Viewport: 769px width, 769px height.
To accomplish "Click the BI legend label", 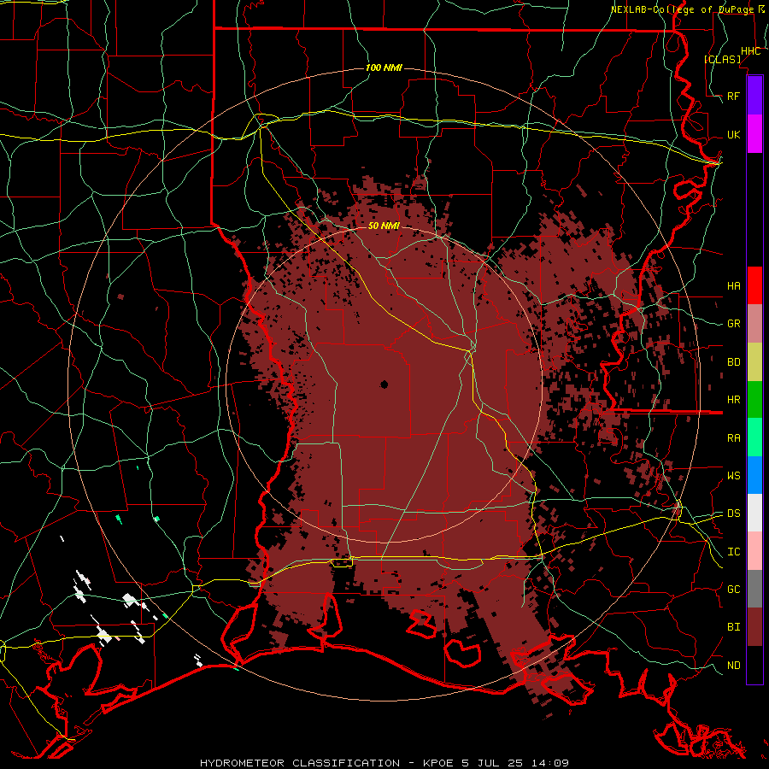I will (x=734, y=627).
